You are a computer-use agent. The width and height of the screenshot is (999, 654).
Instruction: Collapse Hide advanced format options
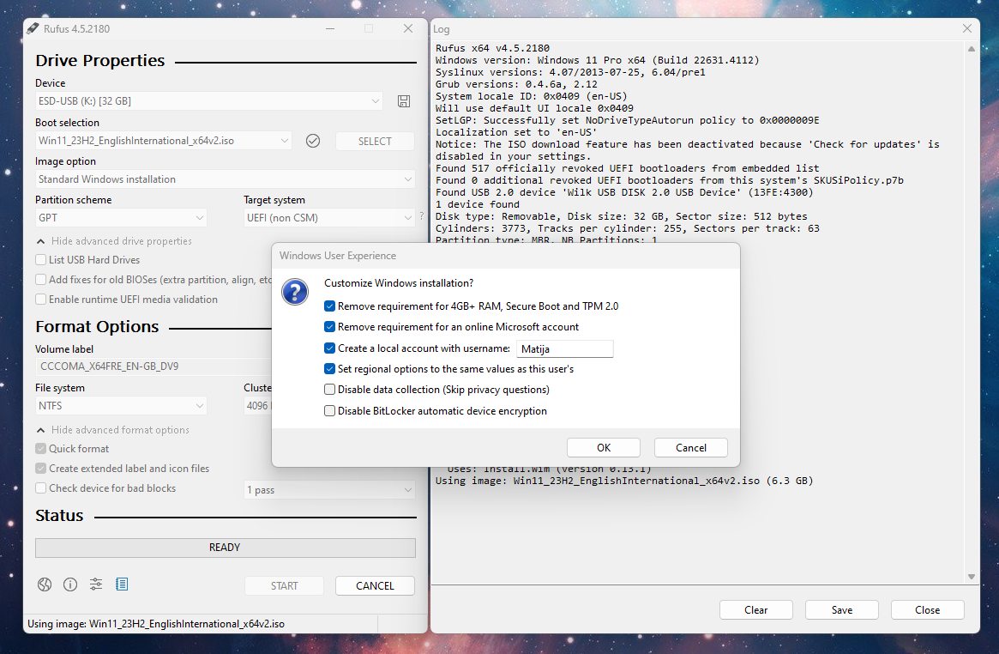(x=113, y=430)
